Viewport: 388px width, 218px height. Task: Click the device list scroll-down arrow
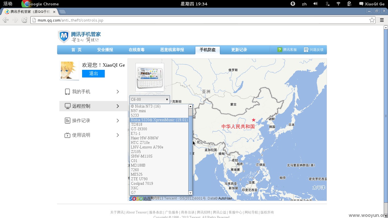[x=190, y=193]
